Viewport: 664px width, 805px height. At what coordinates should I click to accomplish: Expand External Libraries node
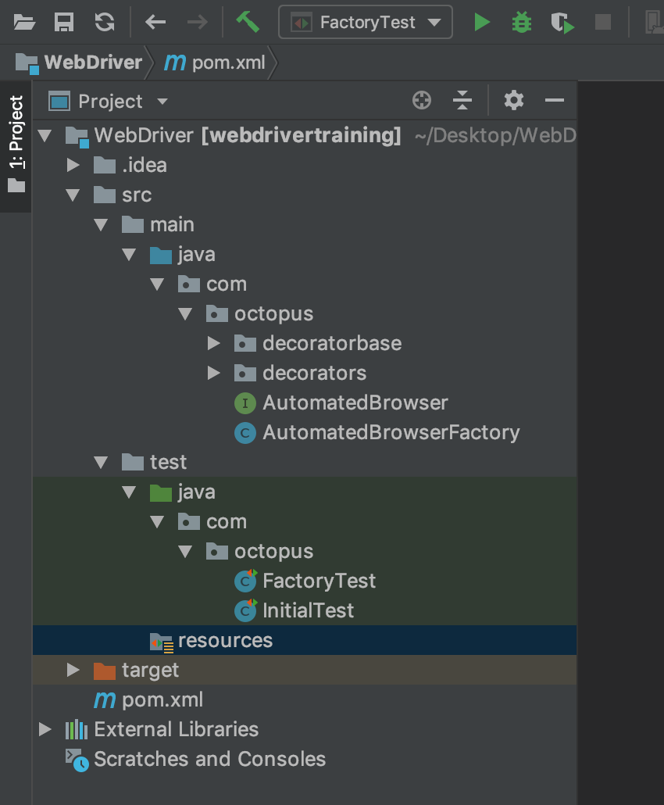coord(45,729)
